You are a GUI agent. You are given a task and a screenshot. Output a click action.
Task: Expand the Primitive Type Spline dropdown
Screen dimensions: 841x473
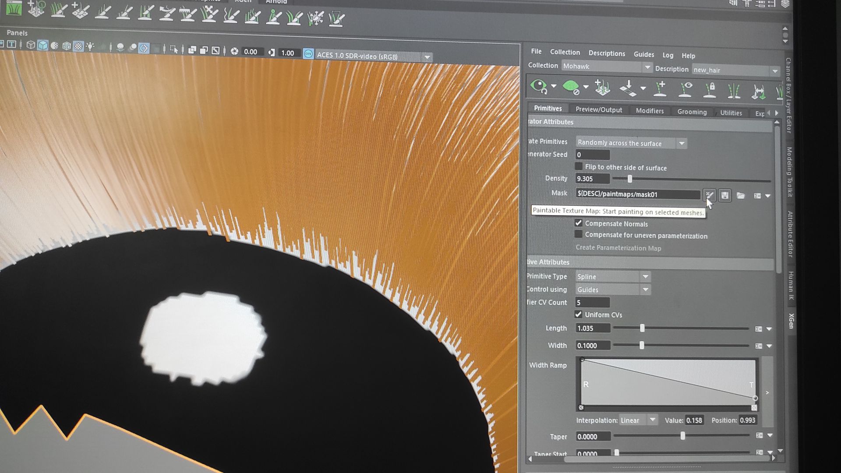click(x=645, y=277)
